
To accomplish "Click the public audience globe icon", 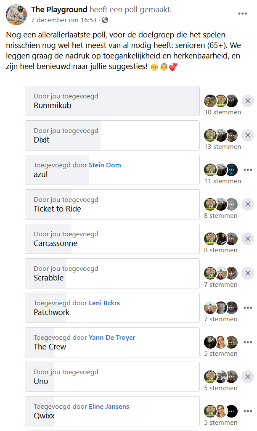I will click(x=105, y=20).
